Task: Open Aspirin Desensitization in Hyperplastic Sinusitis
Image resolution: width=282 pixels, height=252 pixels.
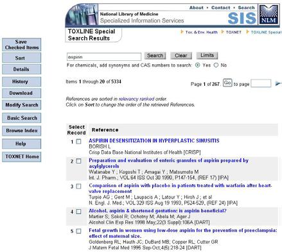Action: tap(154, 140)
